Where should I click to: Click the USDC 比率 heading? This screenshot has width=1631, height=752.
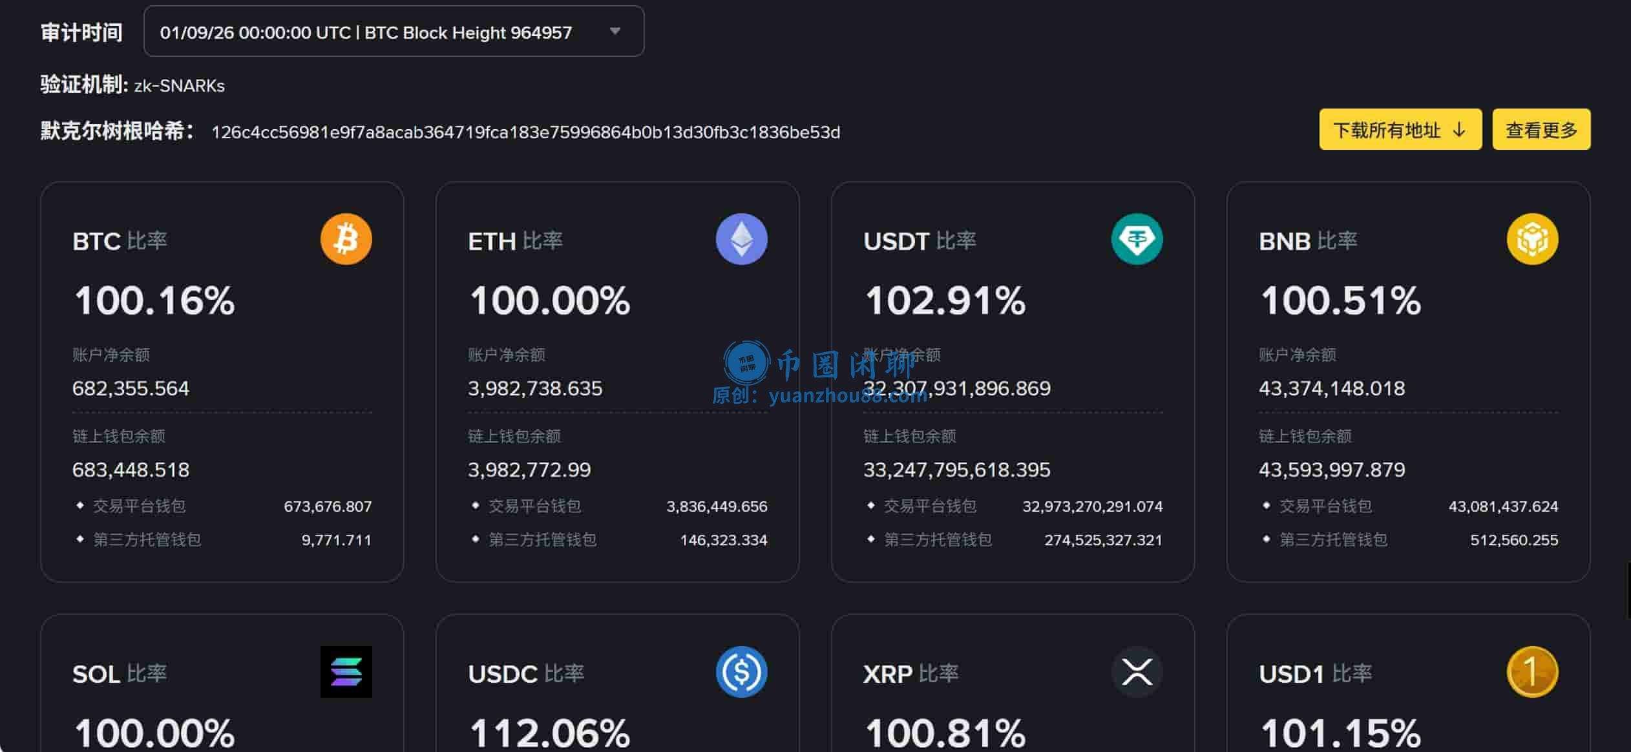pyautogui.click(x=526, y=674)
